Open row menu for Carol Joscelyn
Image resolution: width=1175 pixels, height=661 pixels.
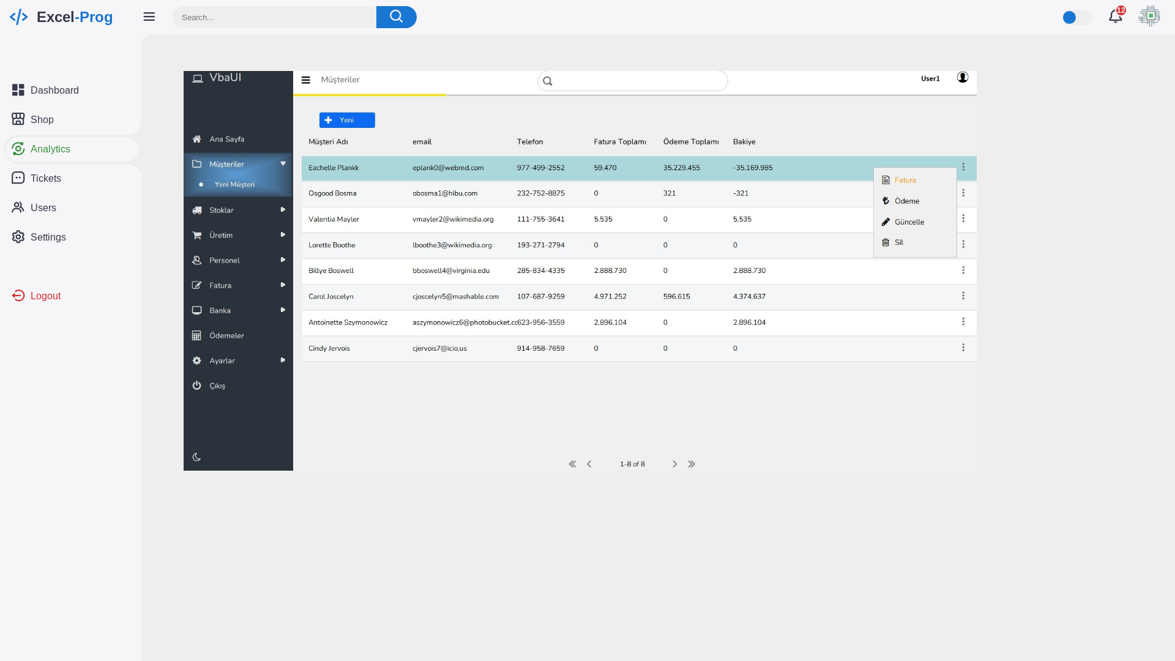pos(963,296)
